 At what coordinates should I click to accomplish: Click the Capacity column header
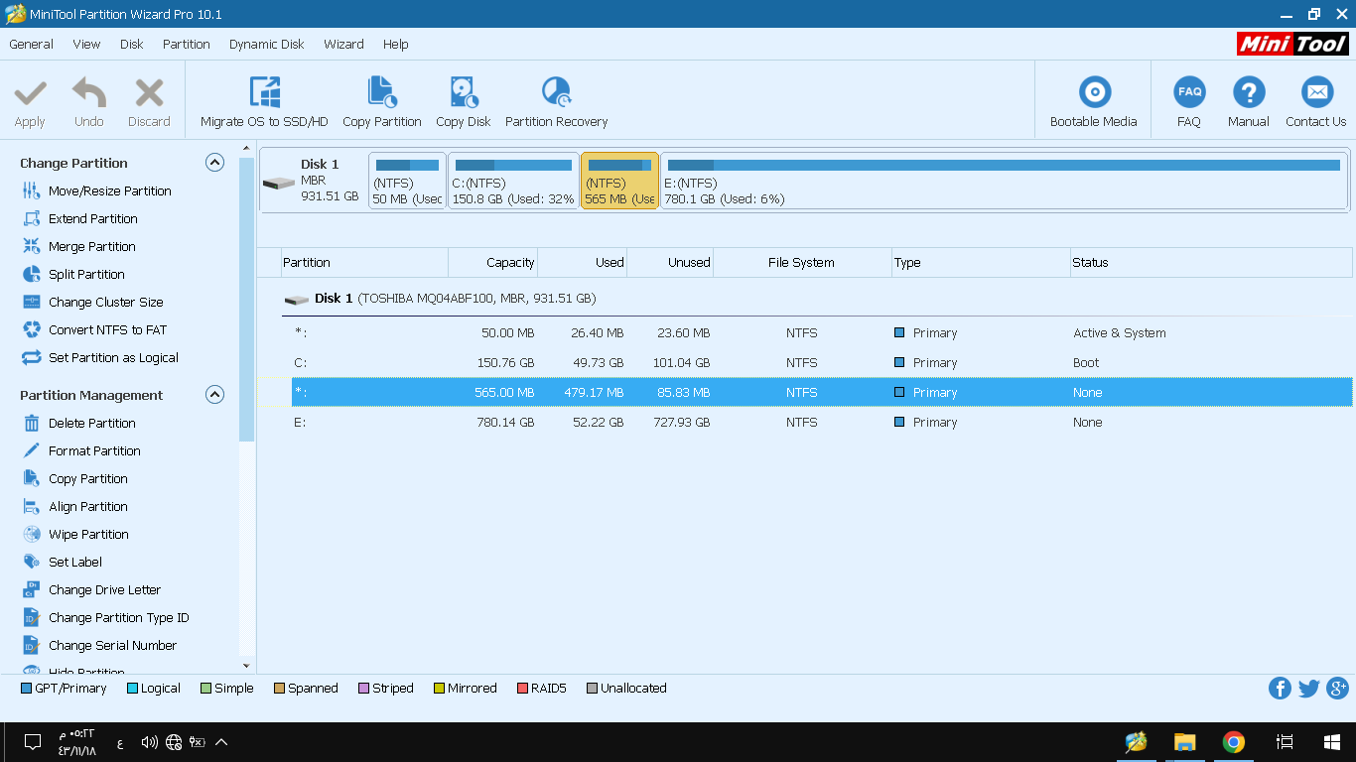(492, 263)
